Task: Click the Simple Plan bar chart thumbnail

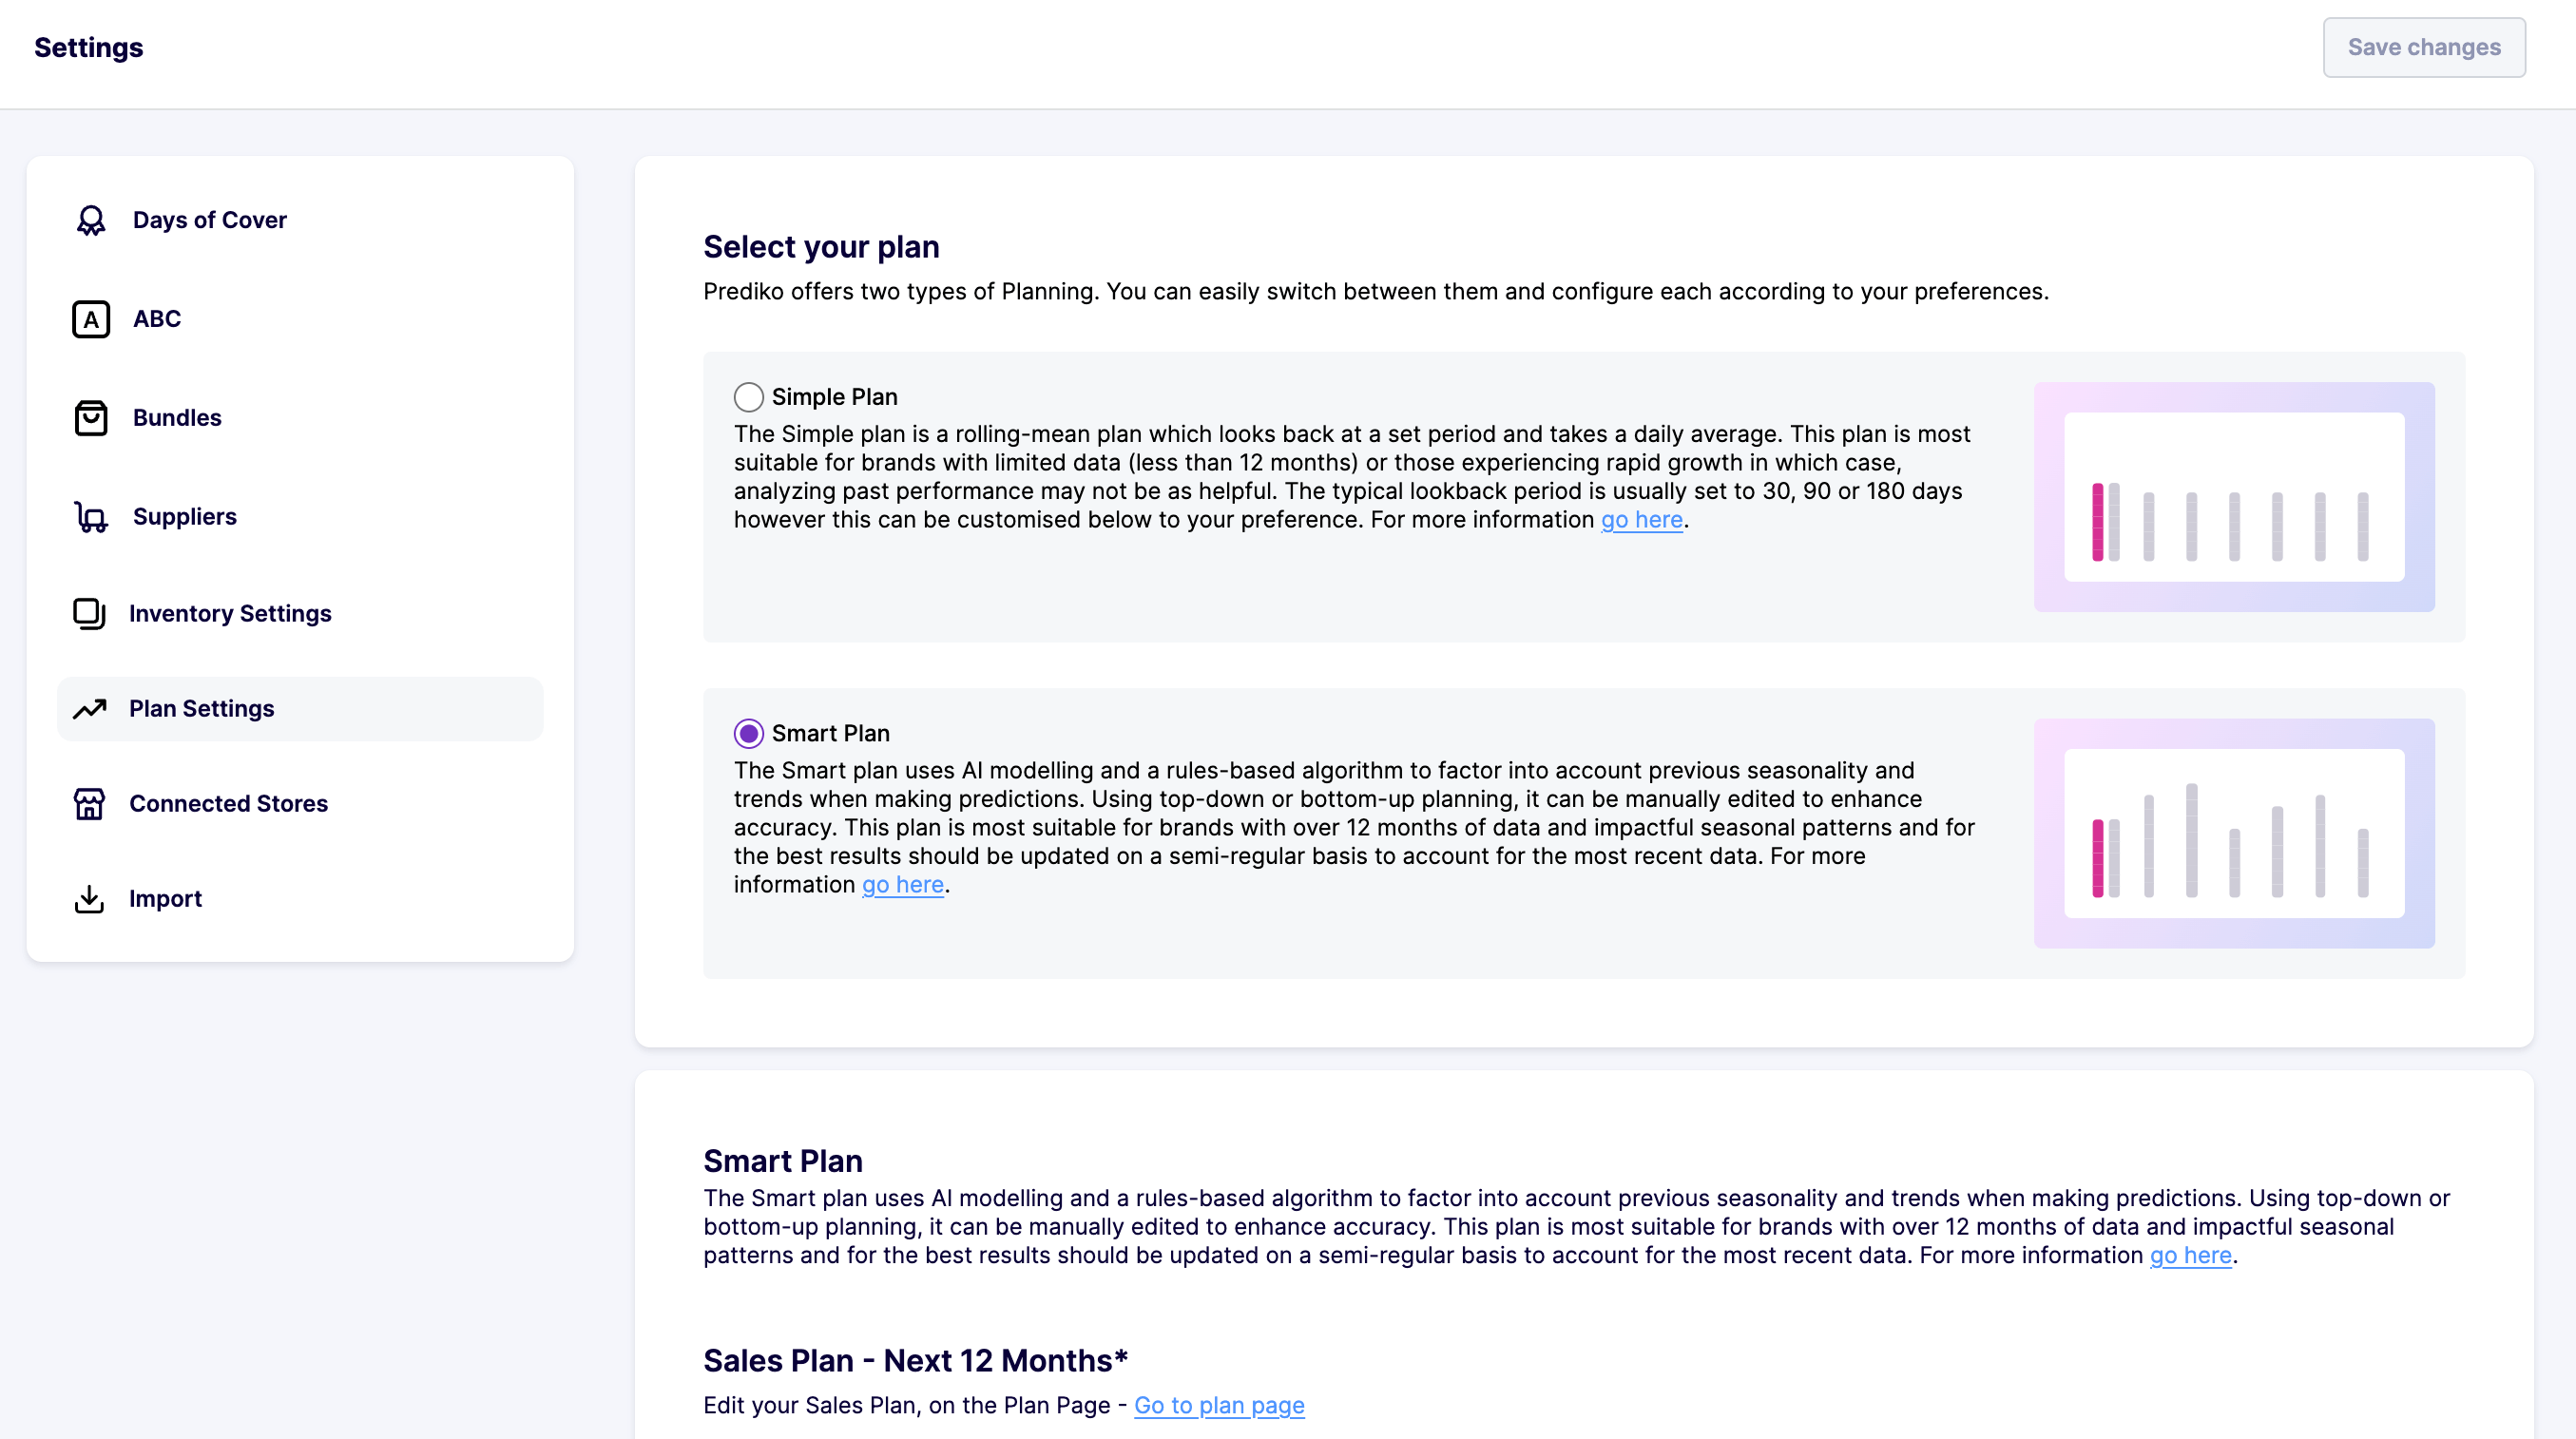Action: [2233, 497]
